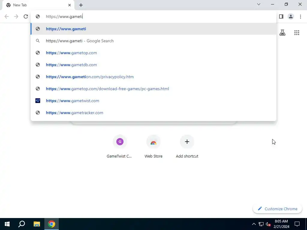Show hidden system tray icons
Image resolution: width=307 pixels, height=230 pixels.
click(x=254, y=224)
